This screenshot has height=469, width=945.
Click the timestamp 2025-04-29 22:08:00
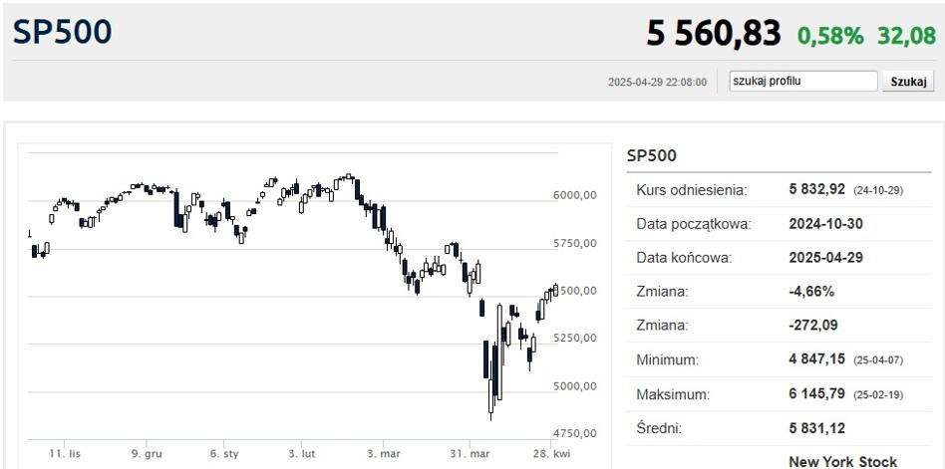click(657, 83)
